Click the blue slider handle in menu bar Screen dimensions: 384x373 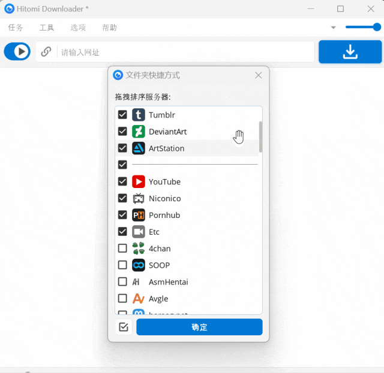[377, 27]
